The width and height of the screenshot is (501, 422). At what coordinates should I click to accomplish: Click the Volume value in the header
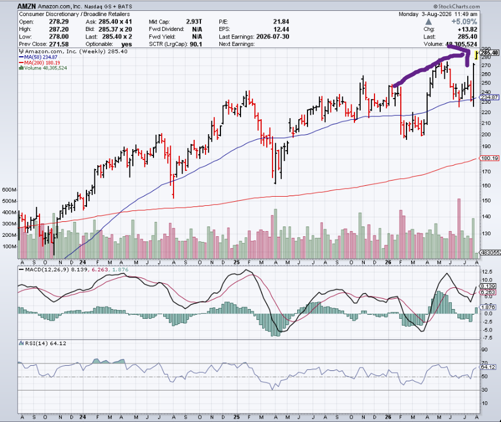point(461,44)
